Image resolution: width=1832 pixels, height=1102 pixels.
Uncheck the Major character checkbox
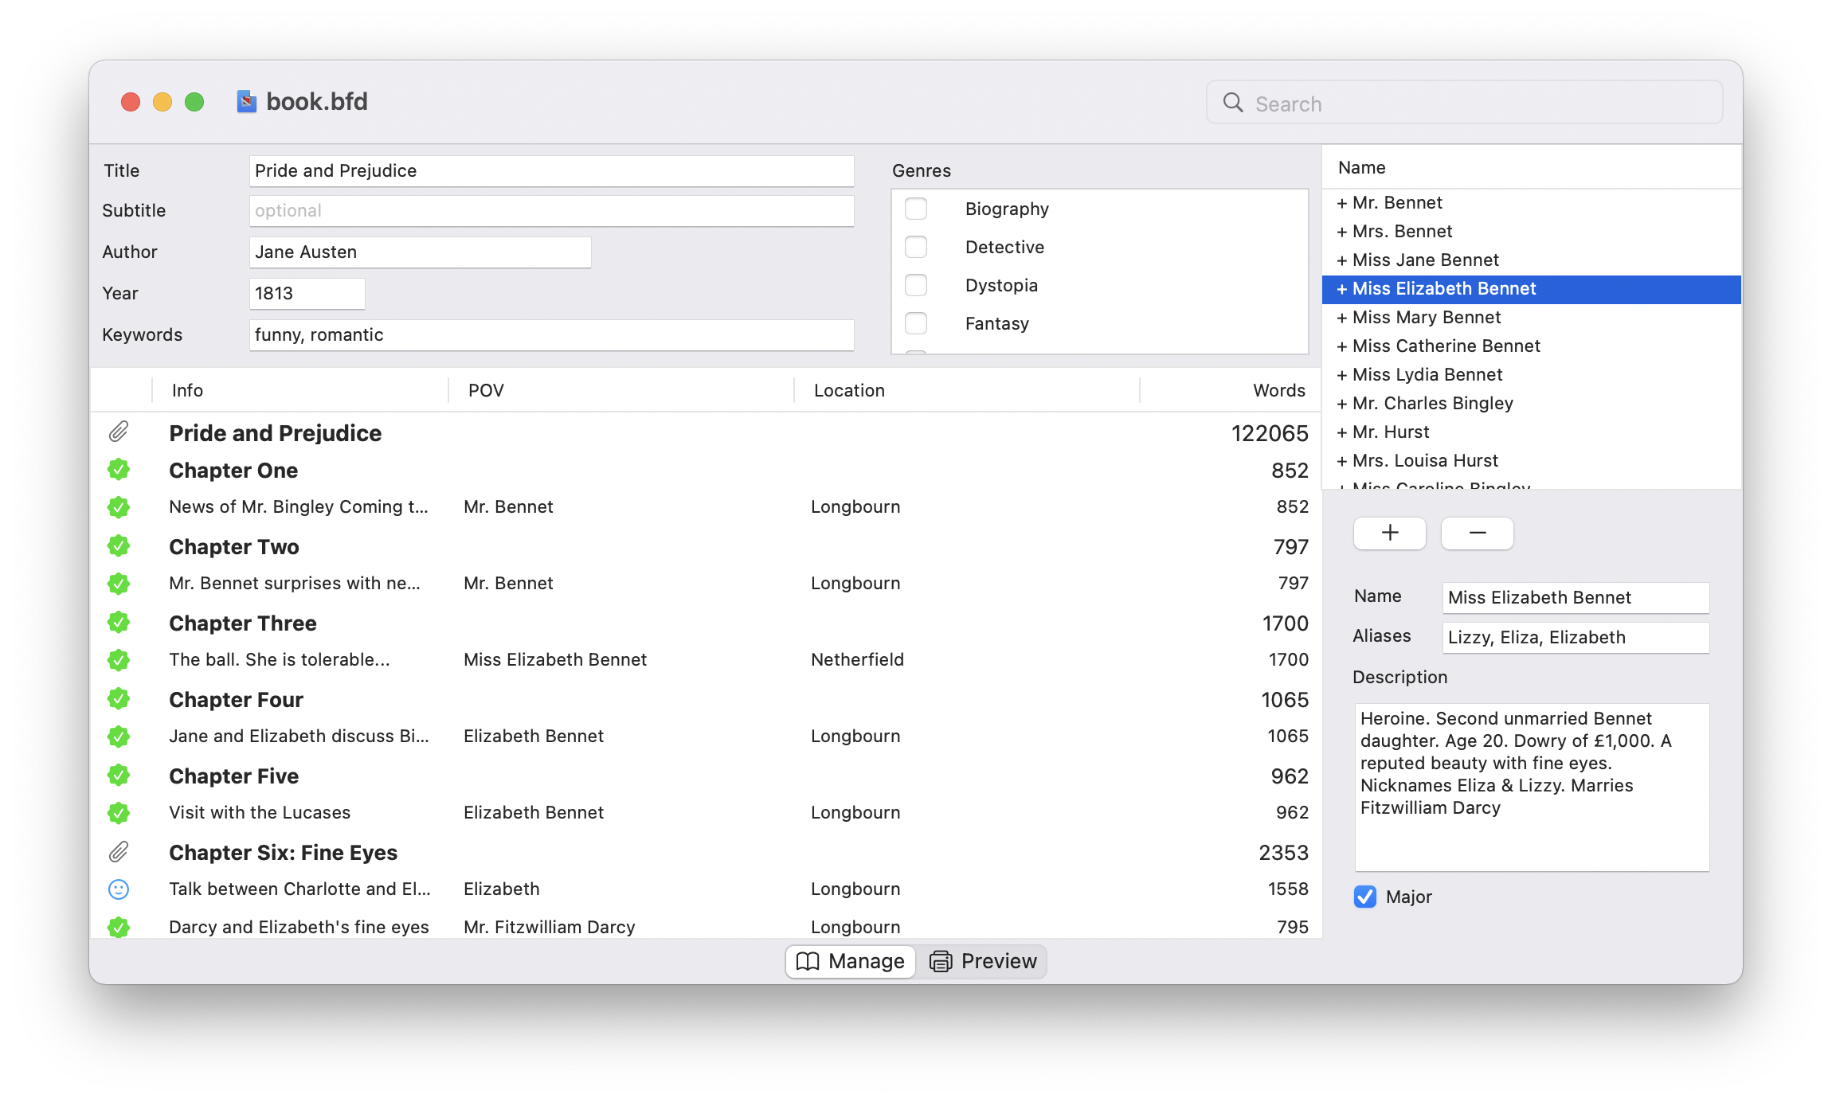pos(1365,897)
